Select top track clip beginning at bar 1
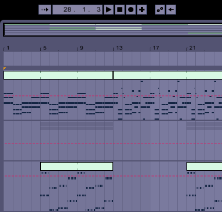This screenshot has height=212, width=222. pos(58,75)
